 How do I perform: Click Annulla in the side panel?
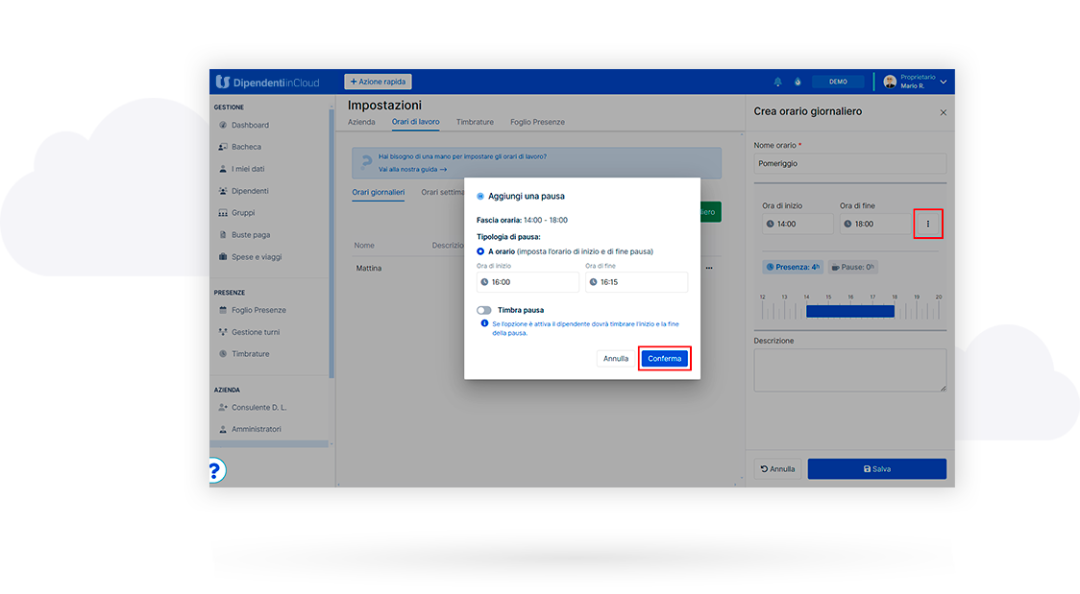(x=777, y=469)
